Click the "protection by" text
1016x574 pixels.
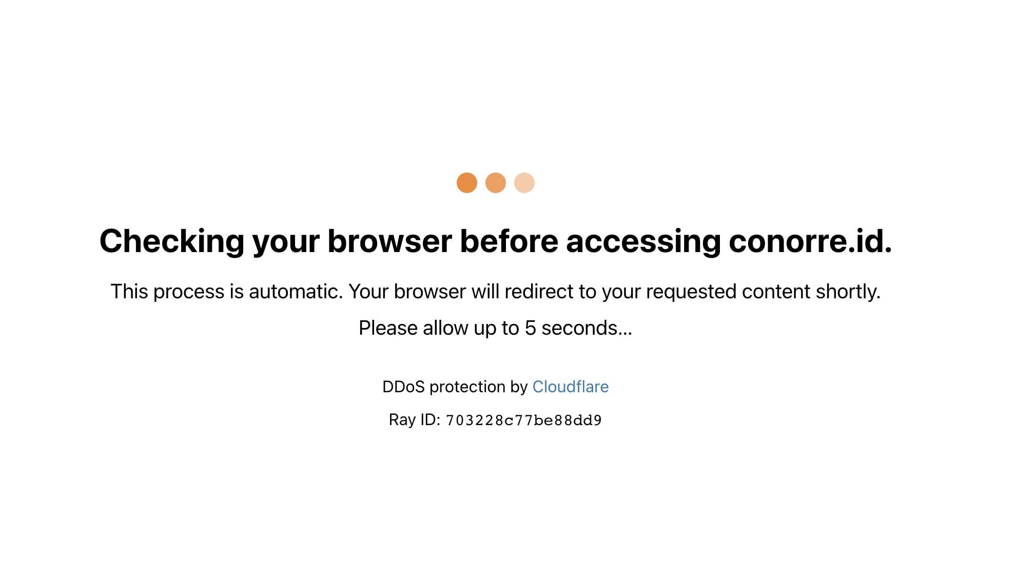(x=478, y=387)
